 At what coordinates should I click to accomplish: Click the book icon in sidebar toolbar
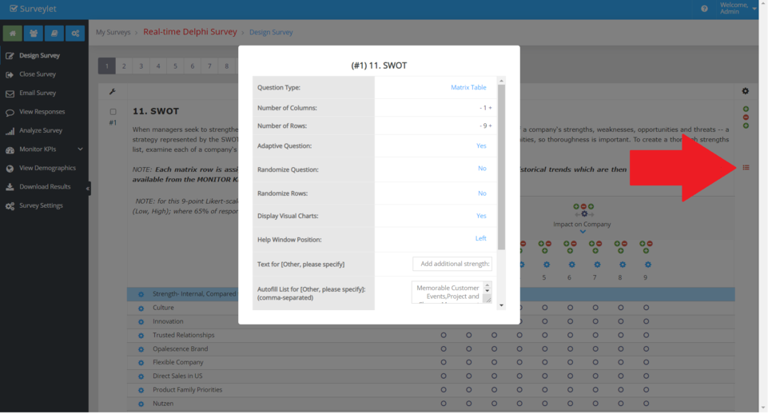pos(54,33)
